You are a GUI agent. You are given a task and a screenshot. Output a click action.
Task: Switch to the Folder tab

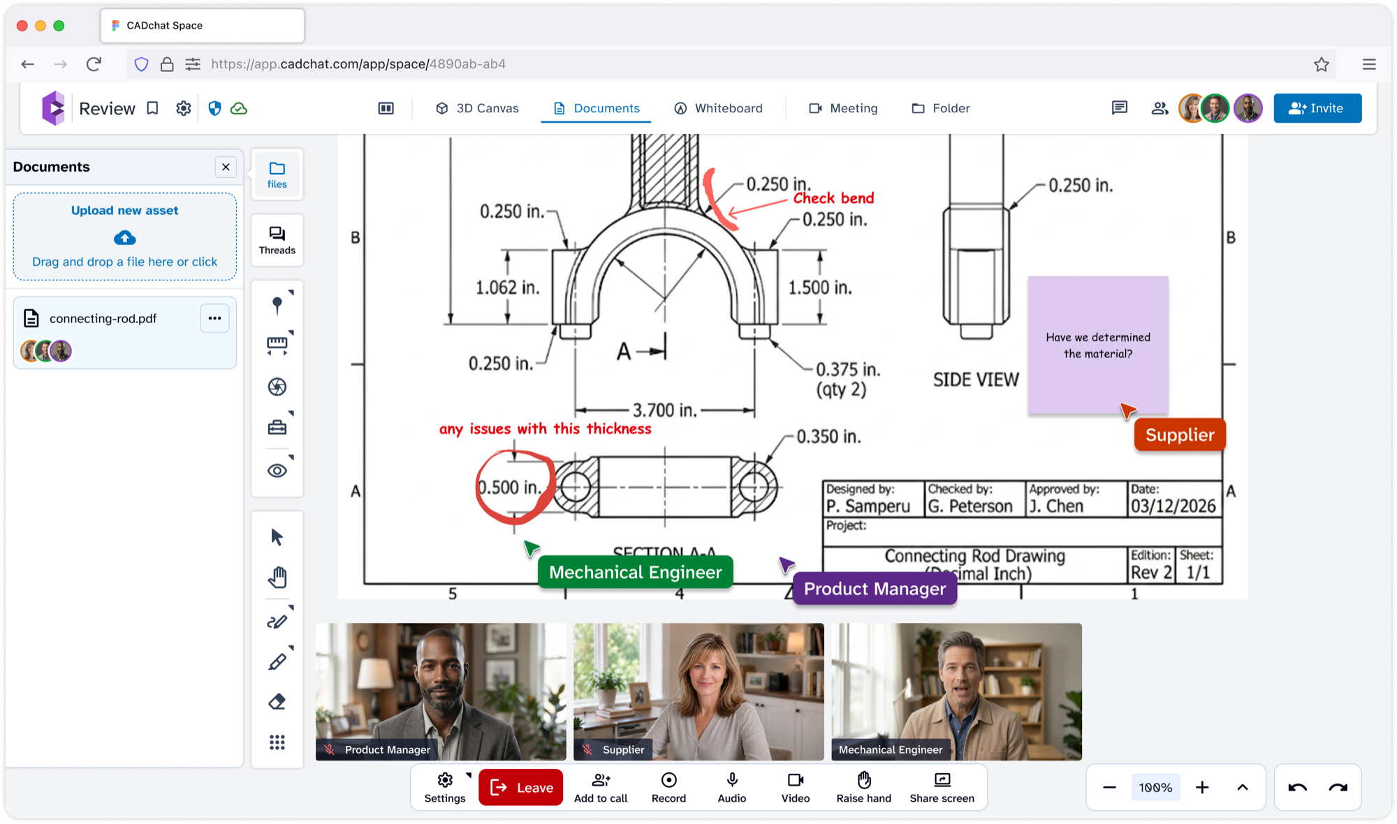tap(940, 108)
